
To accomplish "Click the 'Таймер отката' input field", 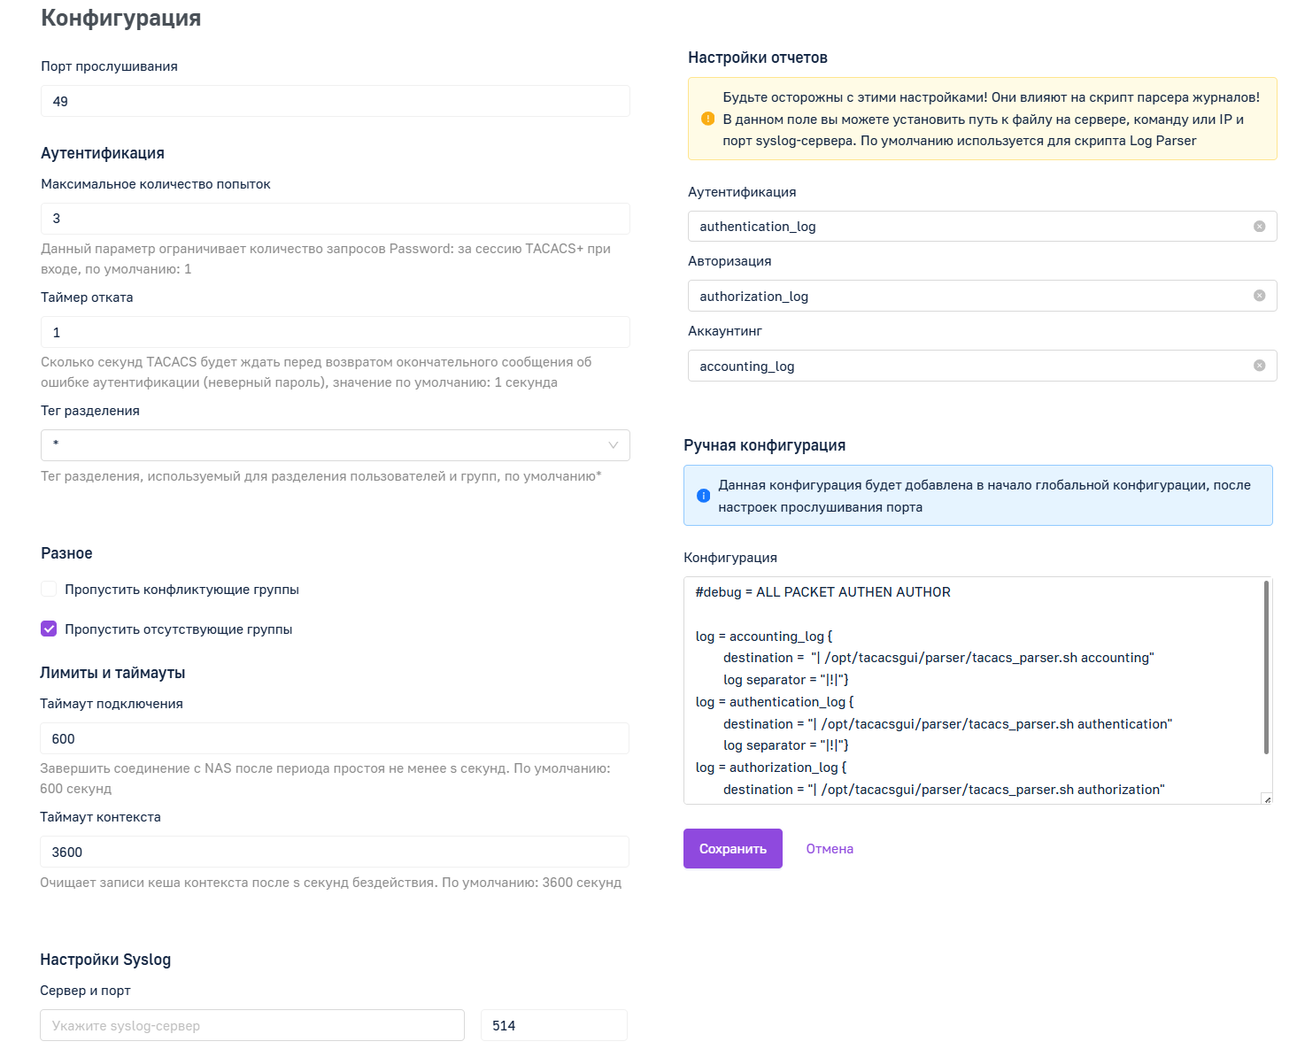I will point(336,332).
